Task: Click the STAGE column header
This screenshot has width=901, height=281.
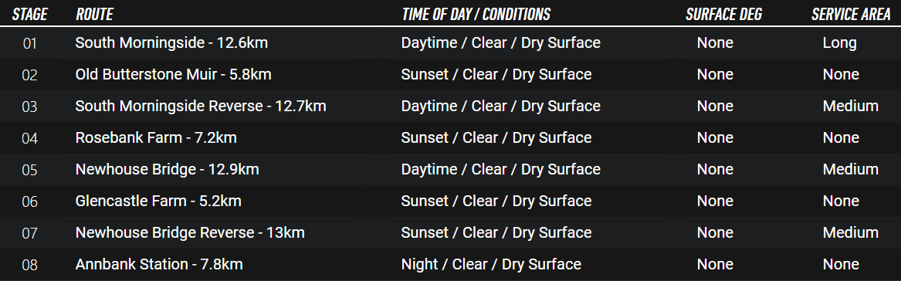Action: click(30, 15)
